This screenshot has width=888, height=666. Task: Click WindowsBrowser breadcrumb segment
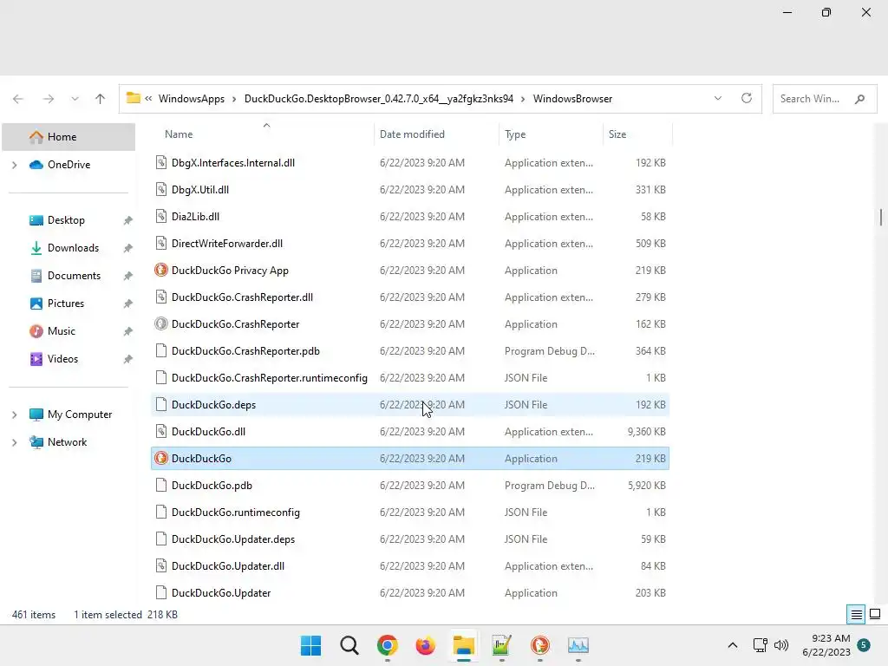coord(572,99)
